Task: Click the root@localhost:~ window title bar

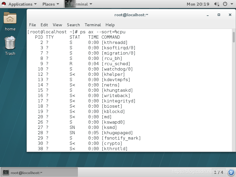Action: click(x=131, y=15)
